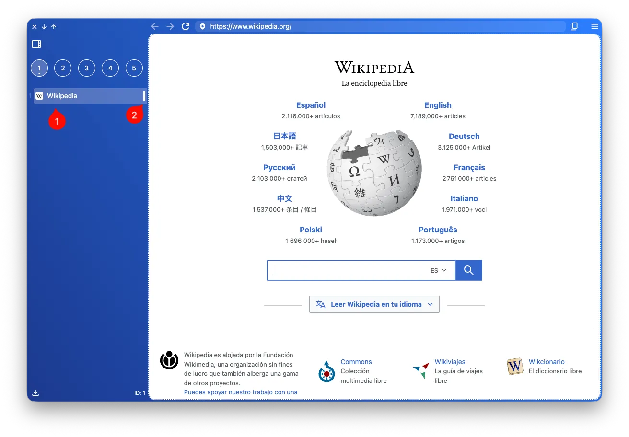Viewport: 629px width, 437px height.
Task: Click Puedes apoyar nuestro trabajo link
Action: (241, 392)
